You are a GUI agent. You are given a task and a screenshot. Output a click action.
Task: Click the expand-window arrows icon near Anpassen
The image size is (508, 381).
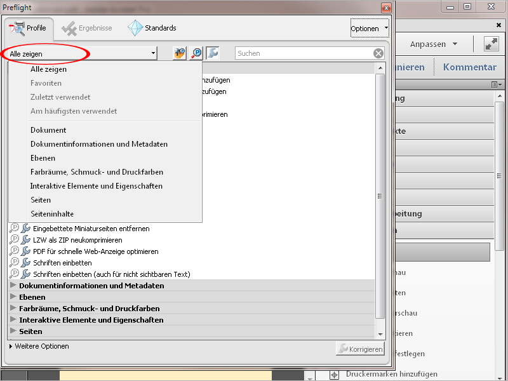[x=490, y=44]
